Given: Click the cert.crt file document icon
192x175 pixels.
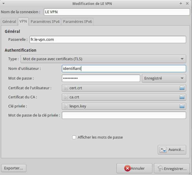Looking at the screenshot, I should 66,88.
